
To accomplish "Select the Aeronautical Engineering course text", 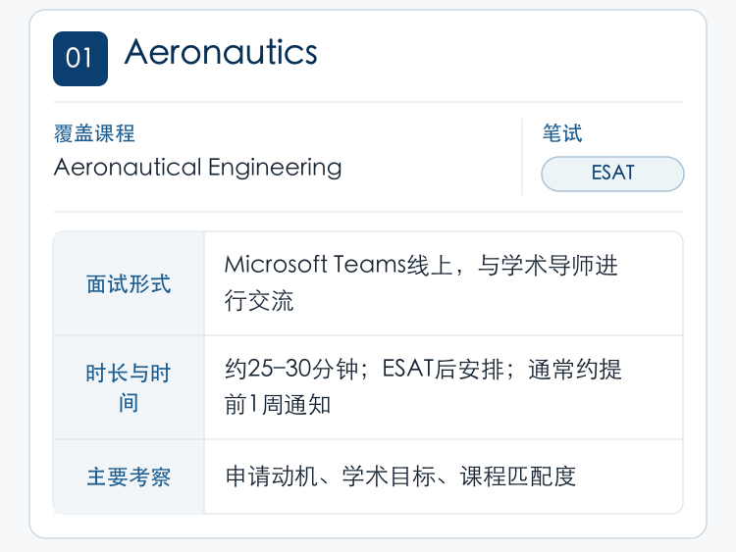I will (197, 168).
